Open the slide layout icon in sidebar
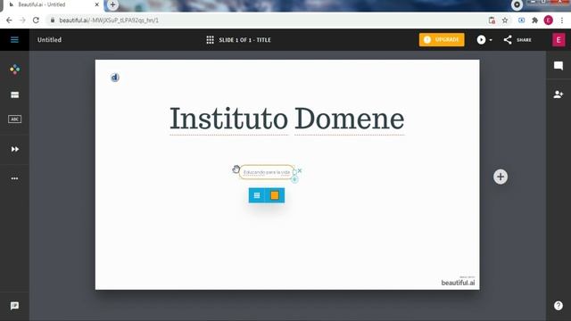The image size is (571, 321). (x=14, y=95)
